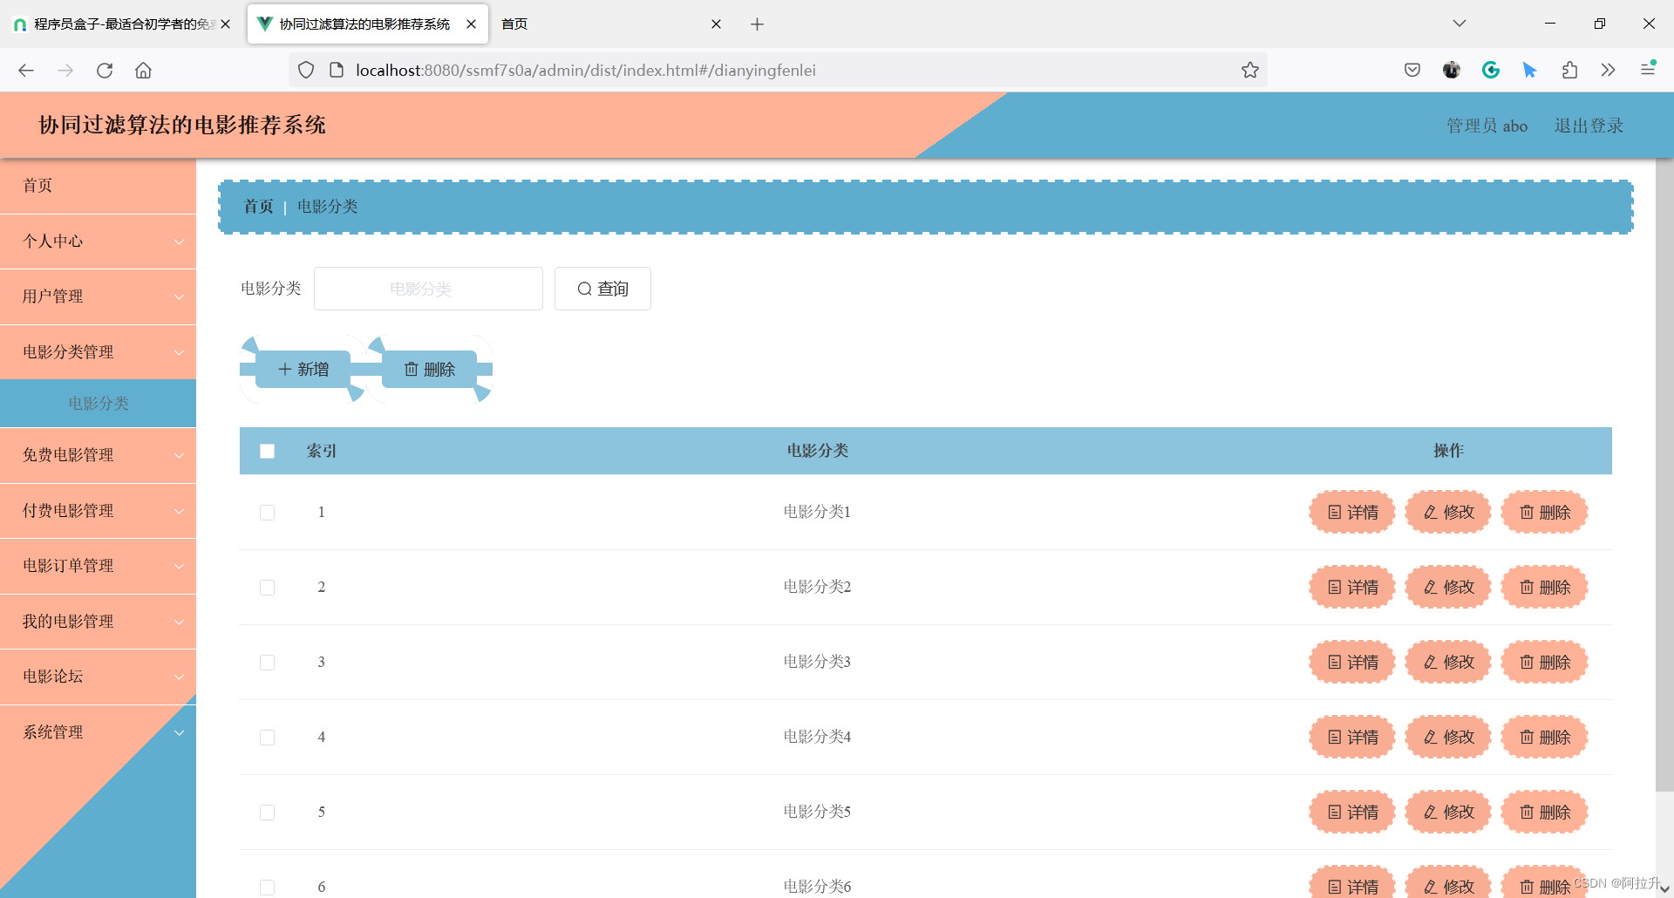The width and height of the screenshot is (1674, 898).
Task: Delete 电影分类5 row
Action: click(1544, 813)
